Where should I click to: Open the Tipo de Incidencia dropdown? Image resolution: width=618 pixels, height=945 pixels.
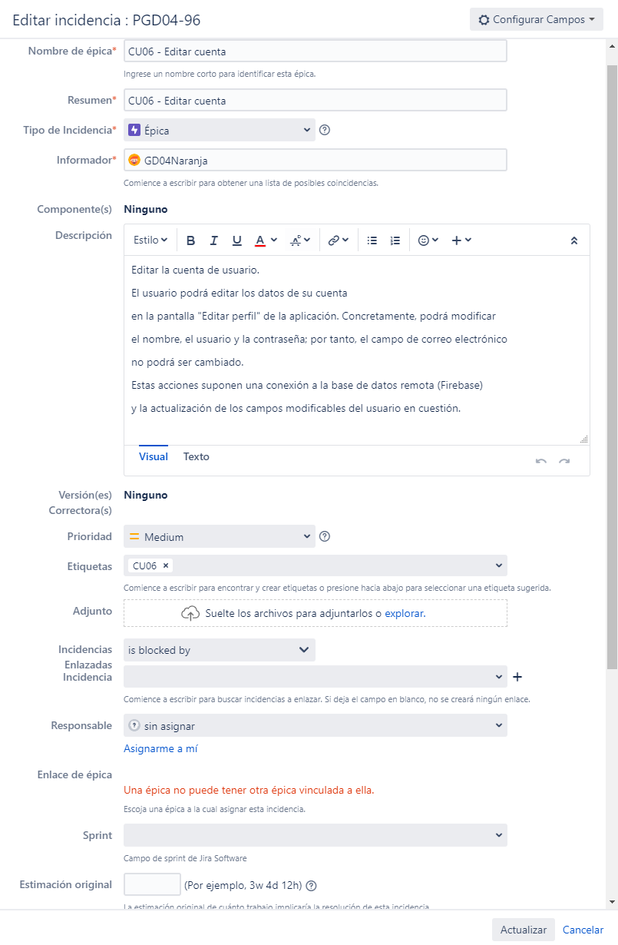pyautogui.click(x=219, y=130)
